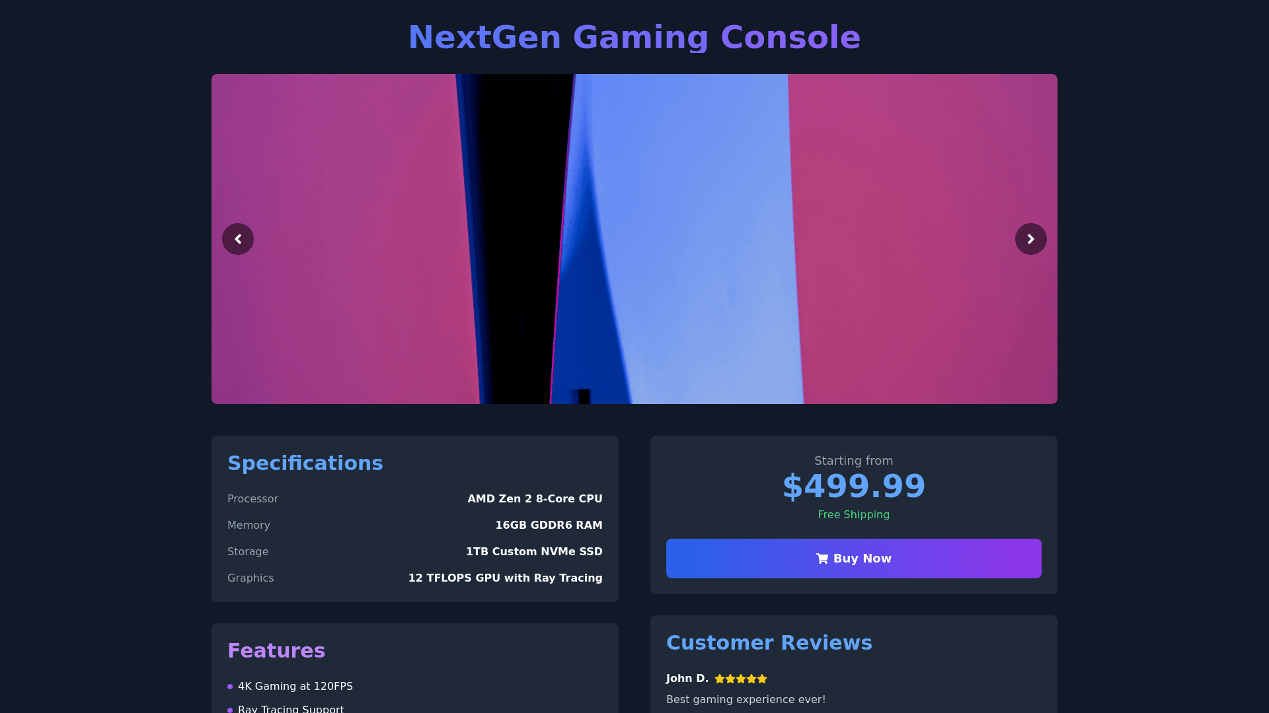Advance to the next carousel image
This screenshot has height=713, width=1269.
click(x=1030, y=239)
